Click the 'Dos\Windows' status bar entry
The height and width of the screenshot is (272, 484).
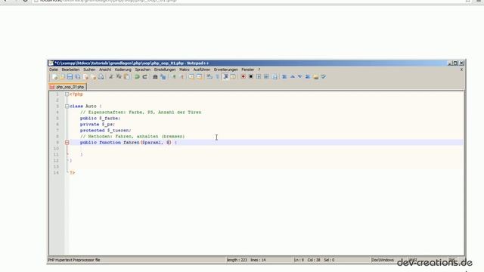[383, 260]
